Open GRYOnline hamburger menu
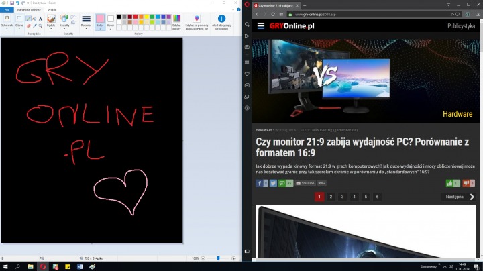The width and height of the screenshot is (483, 271). tap(261, 26)
